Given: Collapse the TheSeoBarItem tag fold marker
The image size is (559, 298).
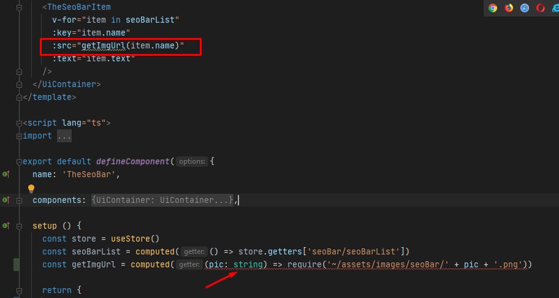Looking at the screenshot, I should (x=19, y=7).
